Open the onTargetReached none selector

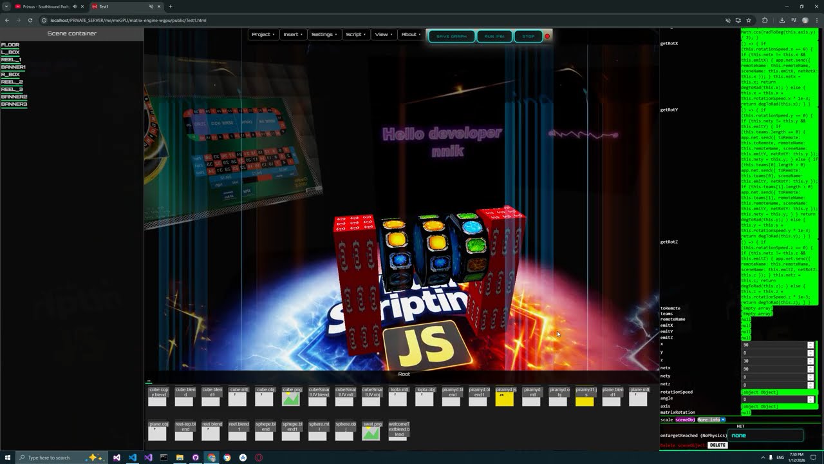pyautogui.click(x=766, y=436)
